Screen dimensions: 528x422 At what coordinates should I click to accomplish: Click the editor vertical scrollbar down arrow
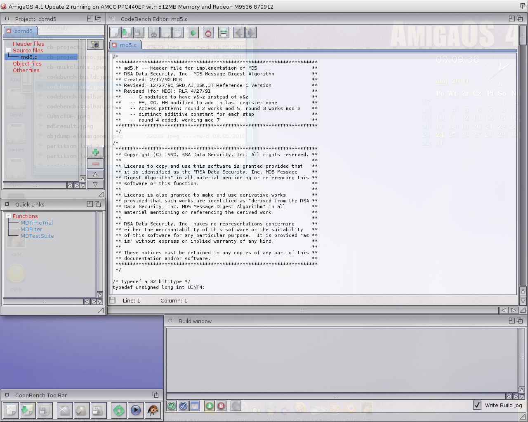523,301
